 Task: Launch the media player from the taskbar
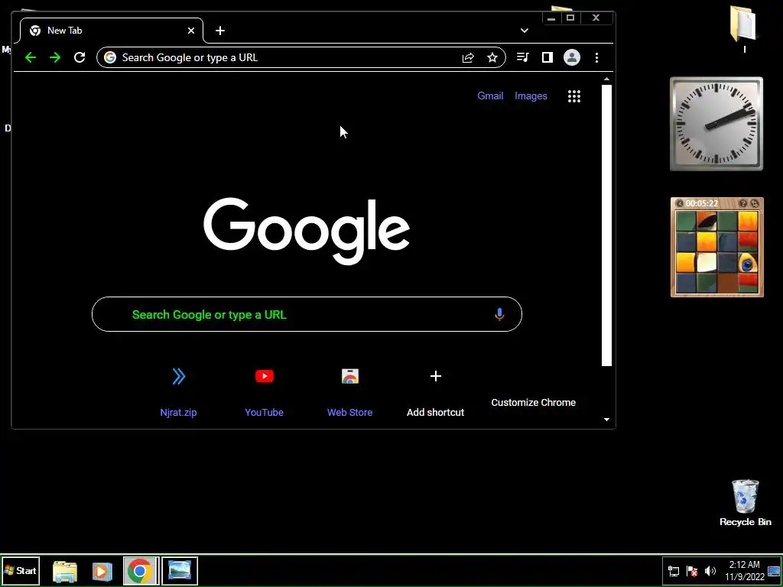pyautogui.click(x=102, y=571)
